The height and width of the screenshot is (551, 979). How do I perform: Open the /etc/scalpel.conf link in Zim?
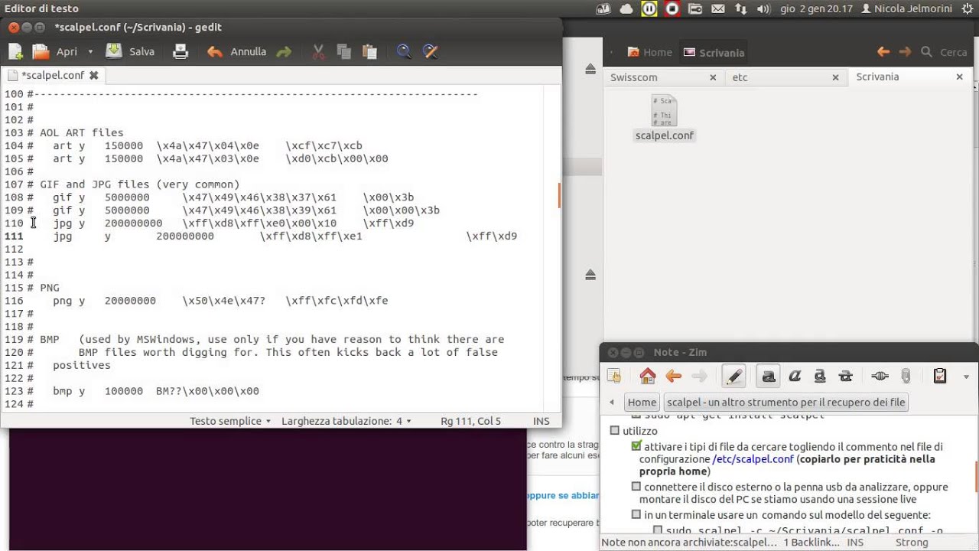point(752,459)
